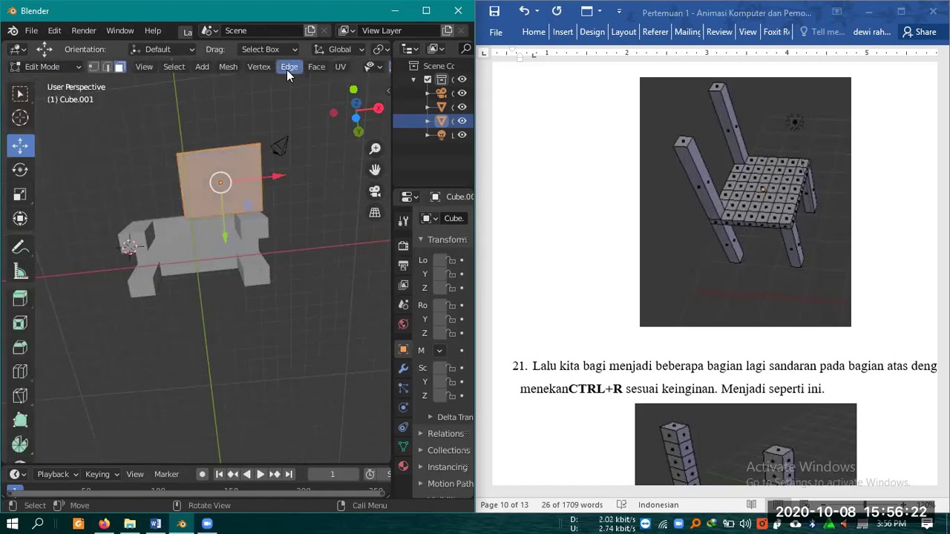This screenshot has width=950, height=534.
Task: Select the Extrude Region tool
Action: click(x=20, y=298)
